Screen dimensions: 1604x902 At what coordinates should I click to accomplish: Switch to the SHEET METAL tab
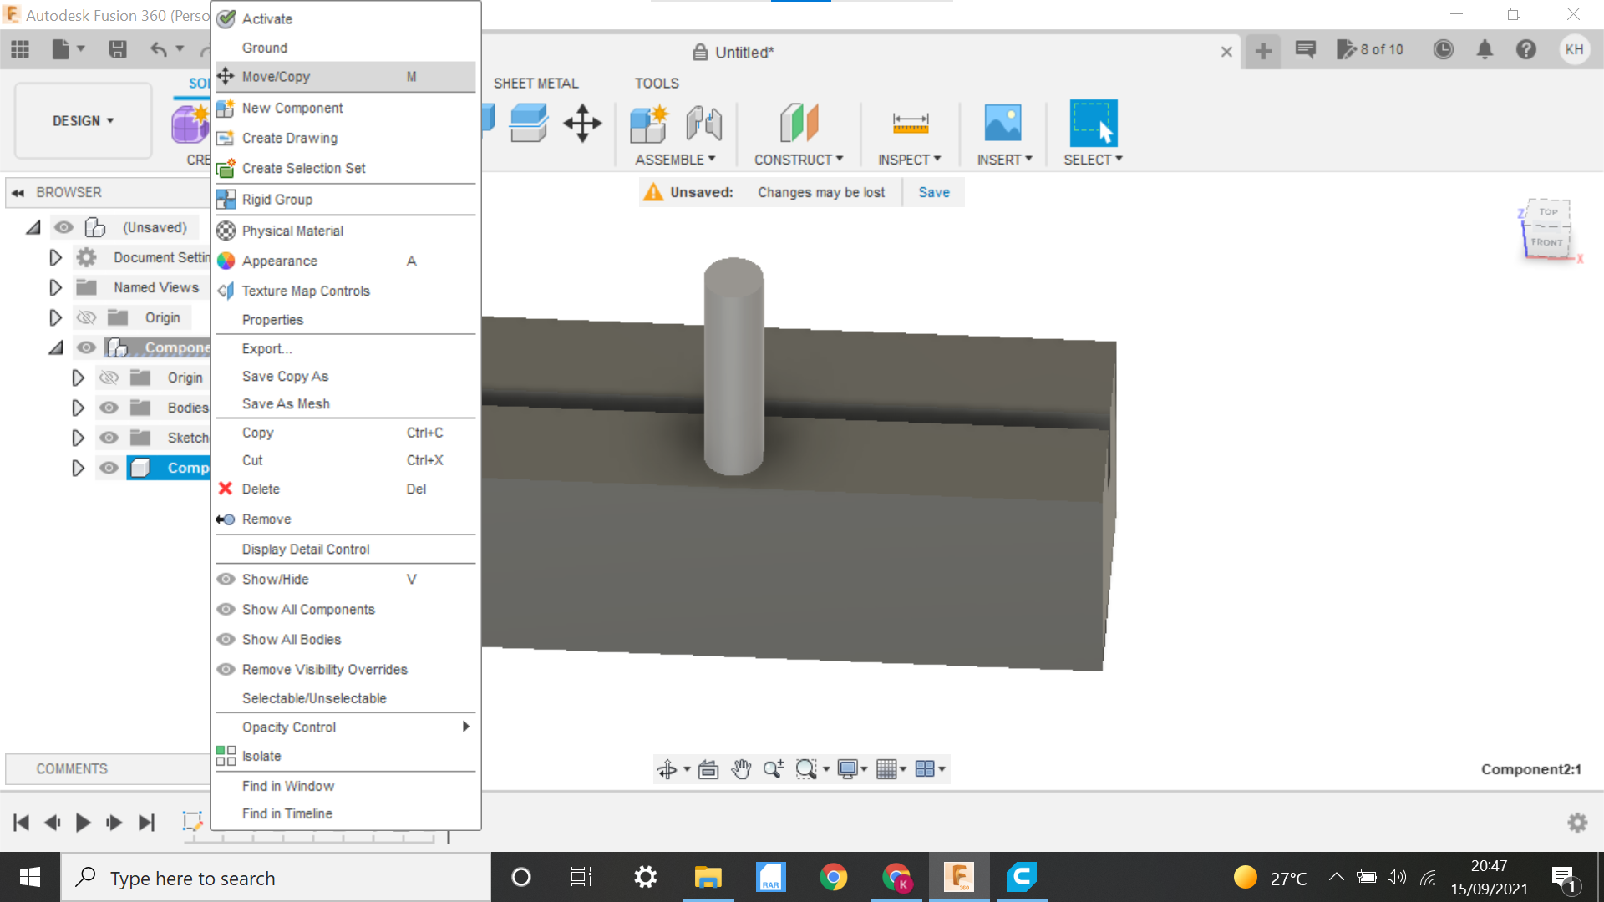pos(536,83)
